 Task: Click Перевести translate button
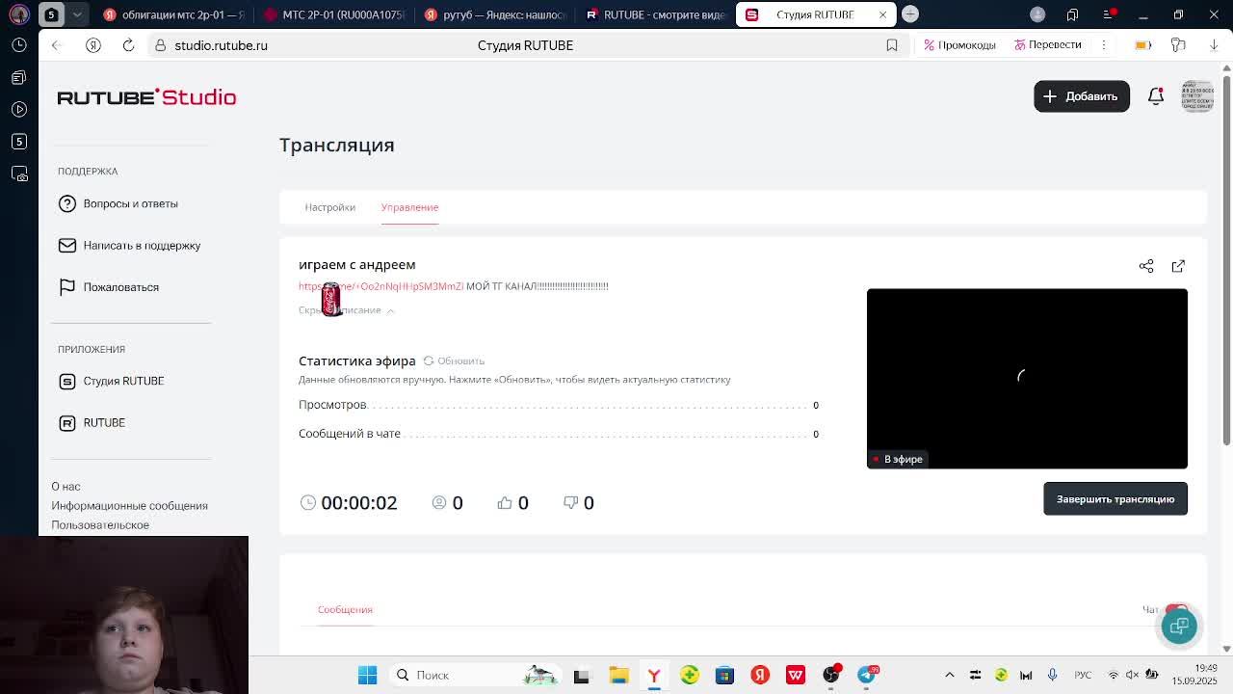click(1047, 45)
